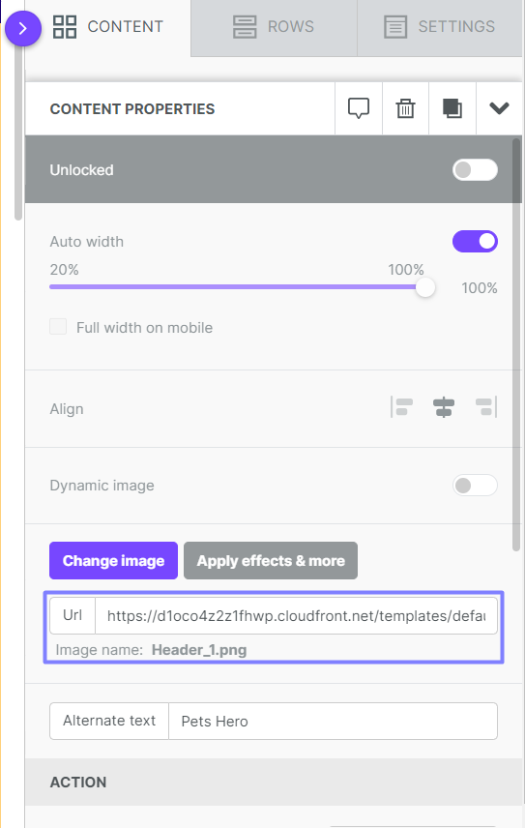Duplicate content with the copy icon
The height and width of the screenshot is (828, 525).
click(x=452, y=108)
